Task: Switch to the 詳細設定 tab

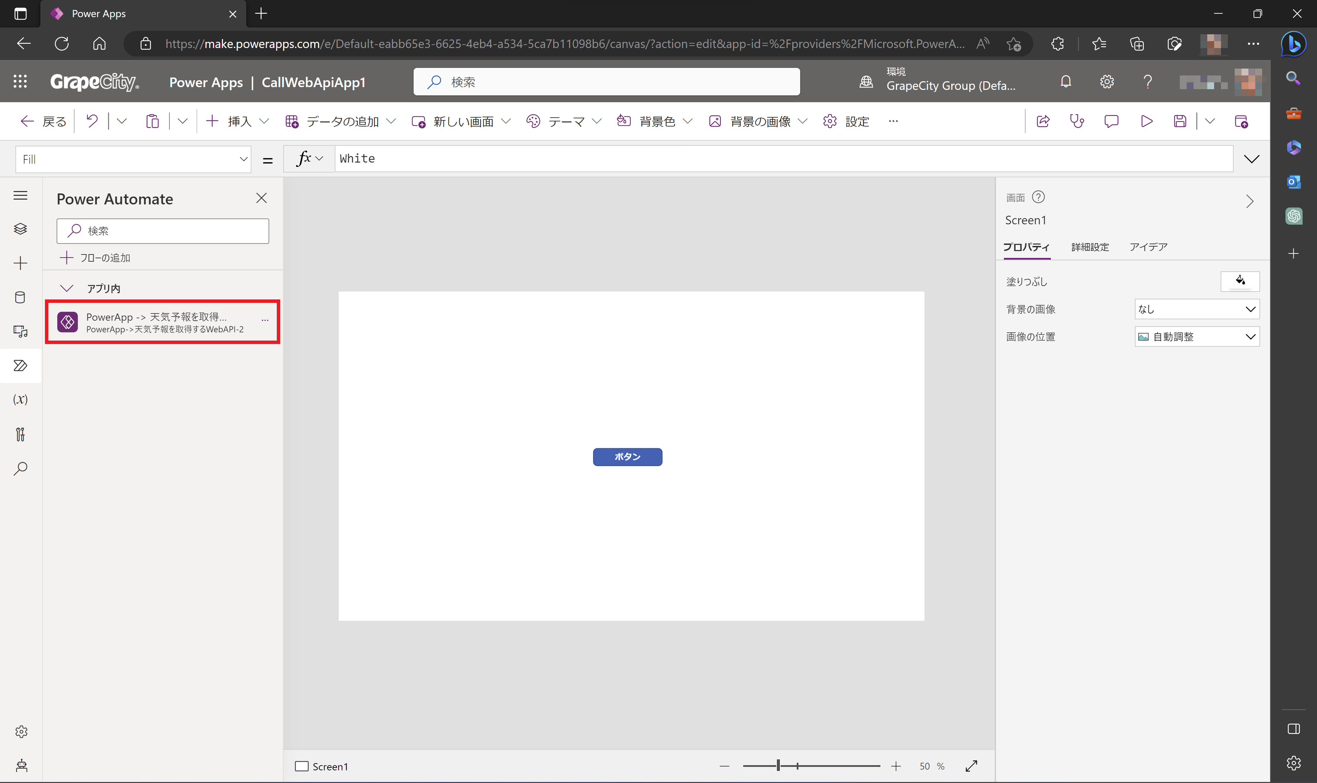Action: (1090, 247)
